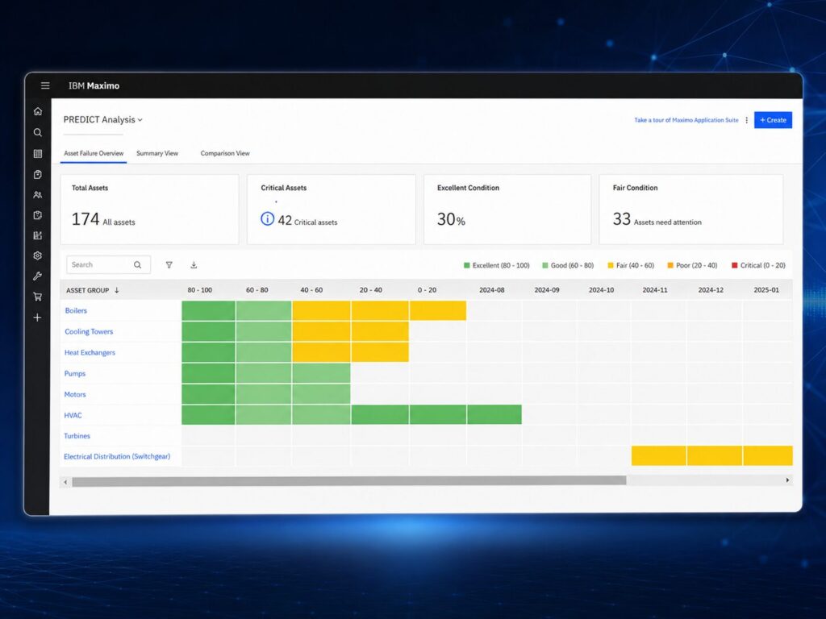Click the Excellent (80 - 100) legend swatch
The height and width of the screenshot is (619, 826).
click(x=466, y=265)
